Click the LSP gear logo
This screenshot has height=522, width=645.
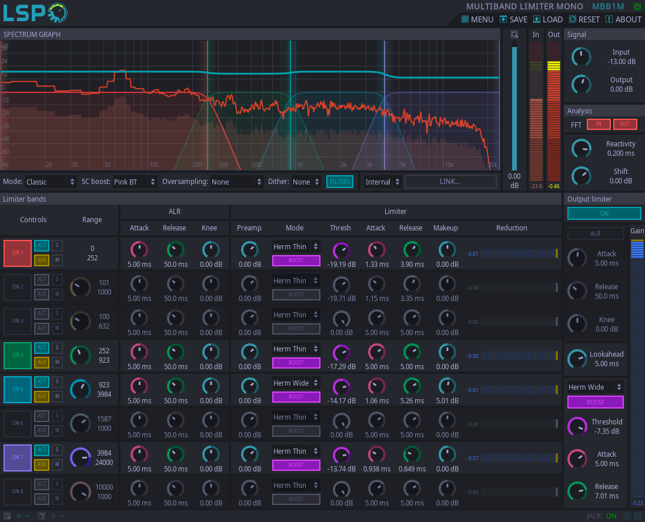57,13
